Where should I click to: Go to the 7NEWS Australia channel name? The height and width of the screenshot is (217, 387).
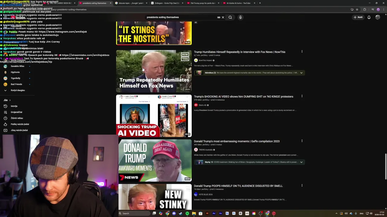(x=206, y=149)
